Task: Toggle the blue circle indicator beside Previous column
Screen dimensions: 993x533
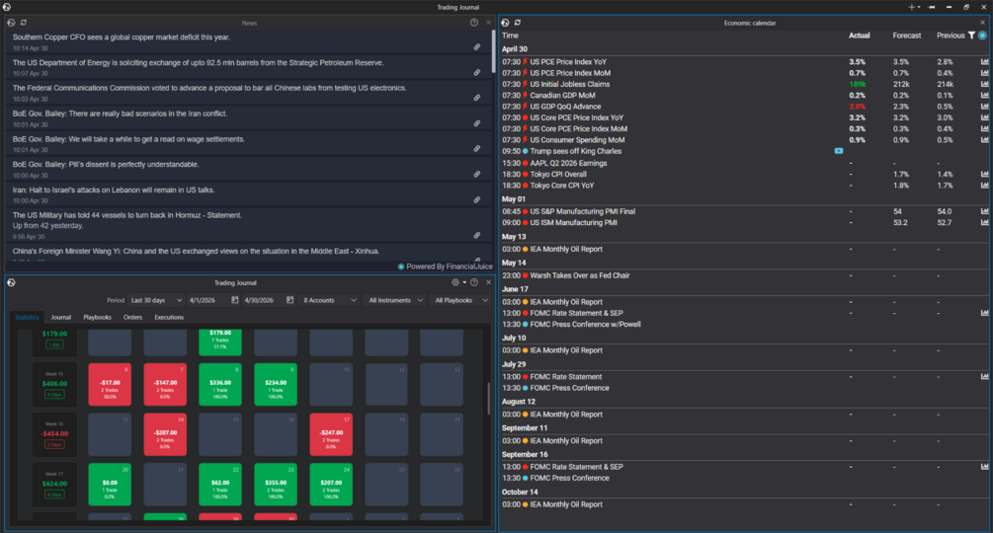Action: (x=982, y=36)
